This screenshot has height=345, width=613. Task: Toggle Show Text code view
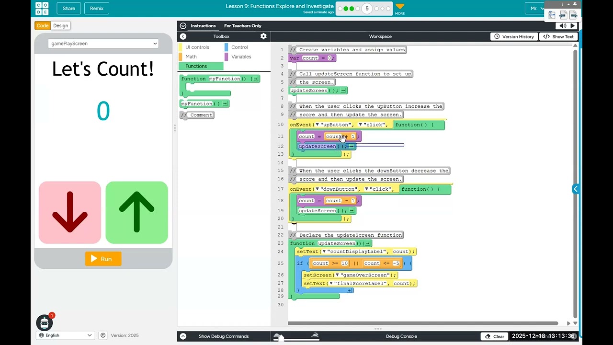[558, 36]
